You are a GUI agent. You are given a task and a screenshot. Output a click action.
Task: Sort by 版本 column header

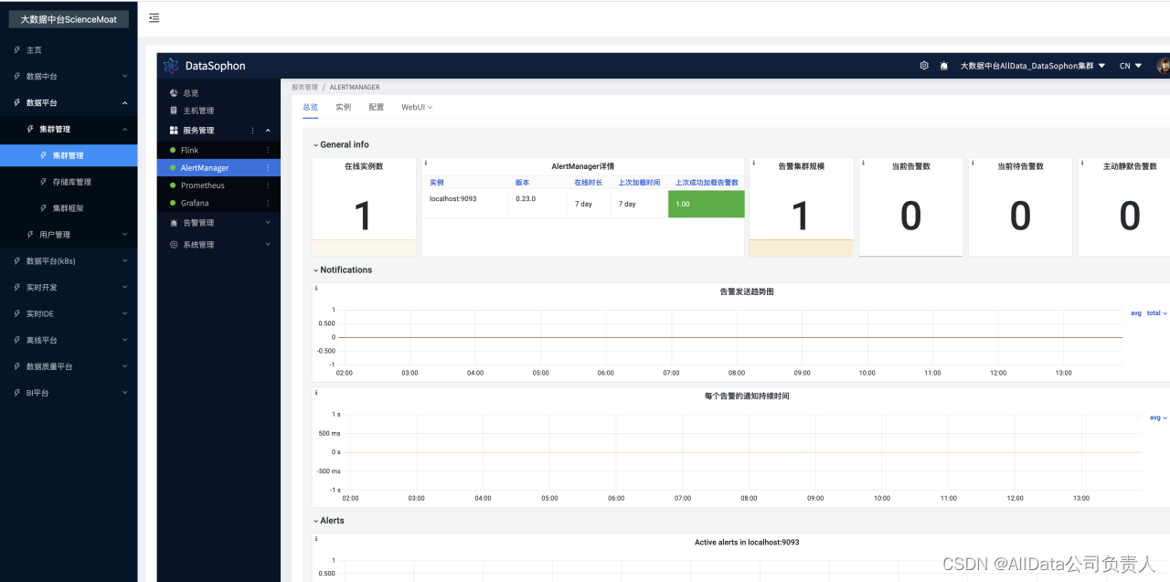523,183
